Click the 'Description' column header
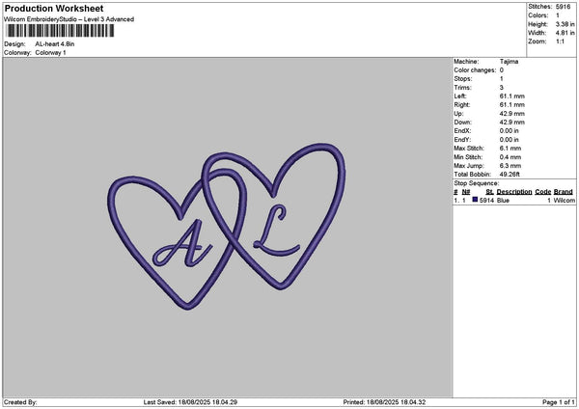579x409 pixels. pyautogui.click(x=514, y=192)
